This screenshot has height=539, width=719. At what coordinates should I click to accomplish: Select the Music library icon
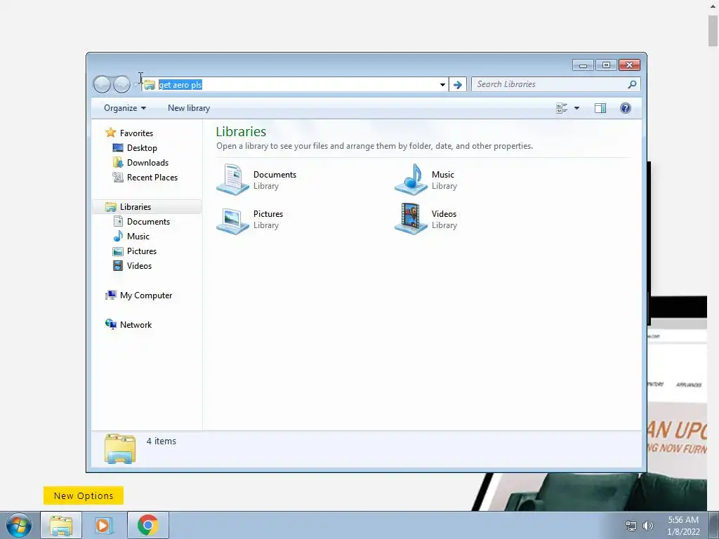pyautogui.click(x=411, y=180)
